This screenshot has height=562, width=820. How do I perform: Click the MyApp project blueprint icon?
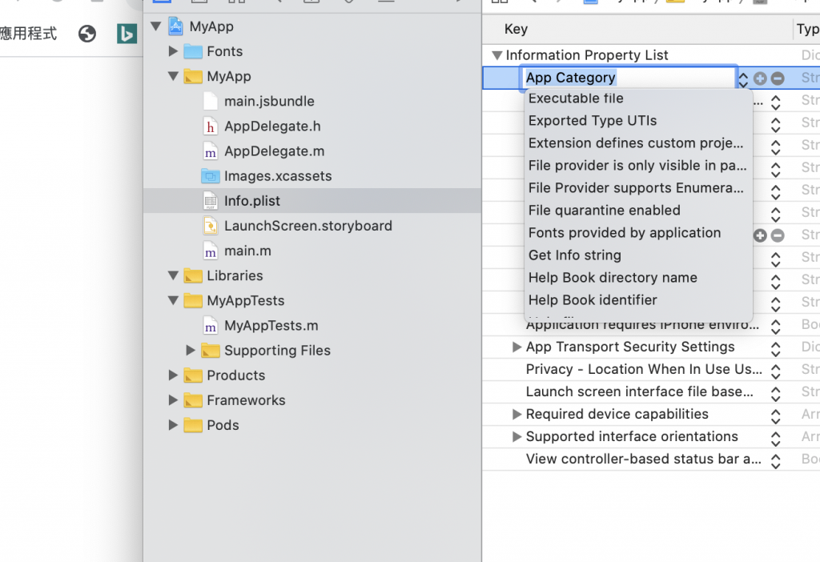click(x=176, y=26)
